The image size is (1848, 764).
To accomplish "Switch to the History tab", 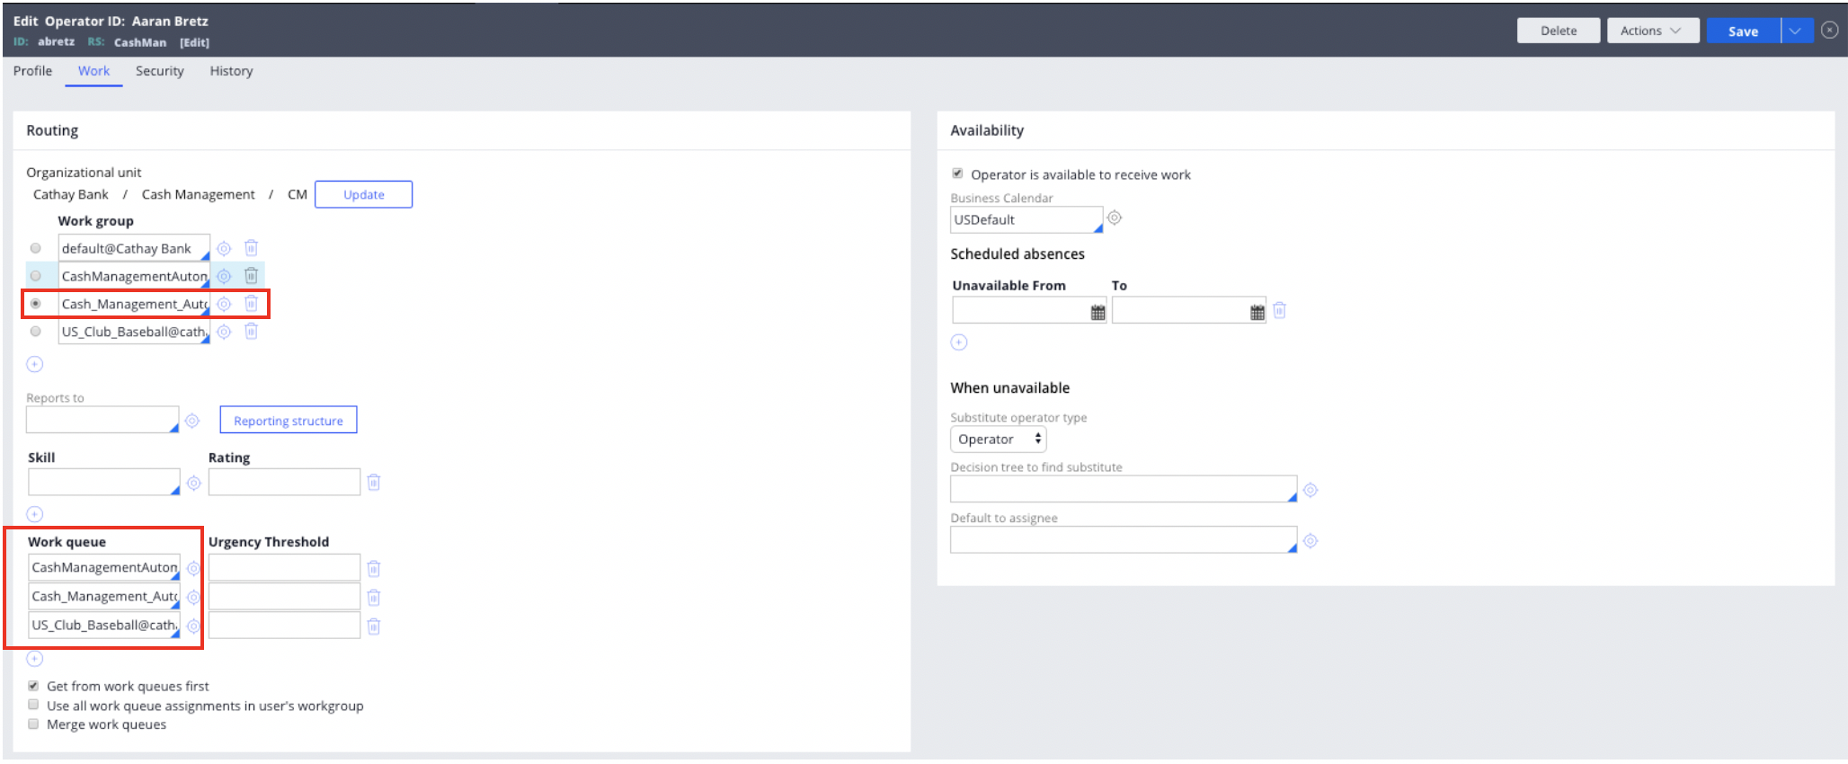I will (x=231, y=71).
